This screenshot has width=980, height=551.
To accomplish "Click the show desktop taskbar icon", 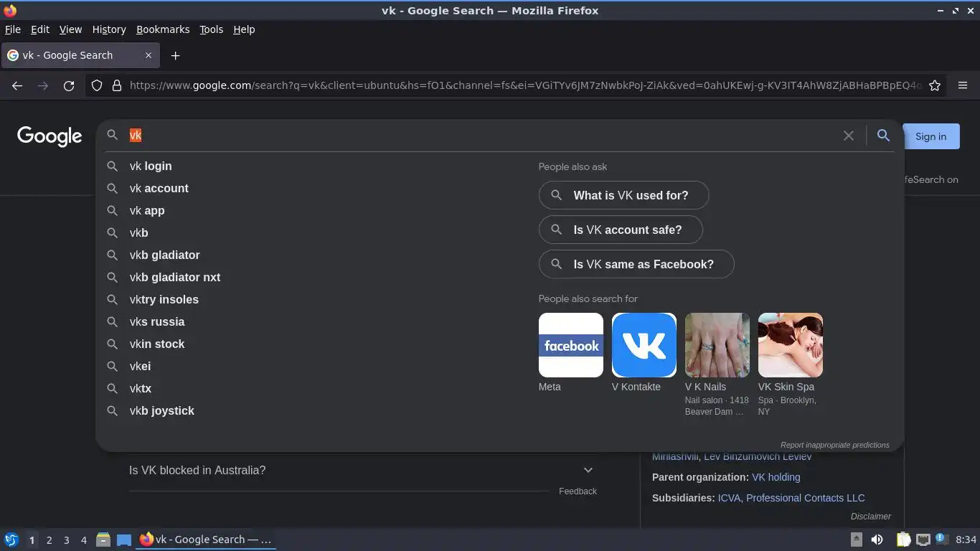I will coord(124,540).
